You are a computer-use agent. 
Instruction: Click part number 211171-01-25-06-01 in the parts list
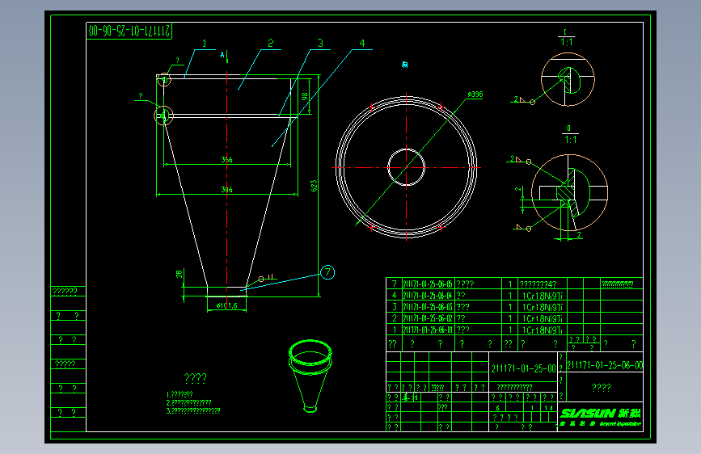coord(428,330)
